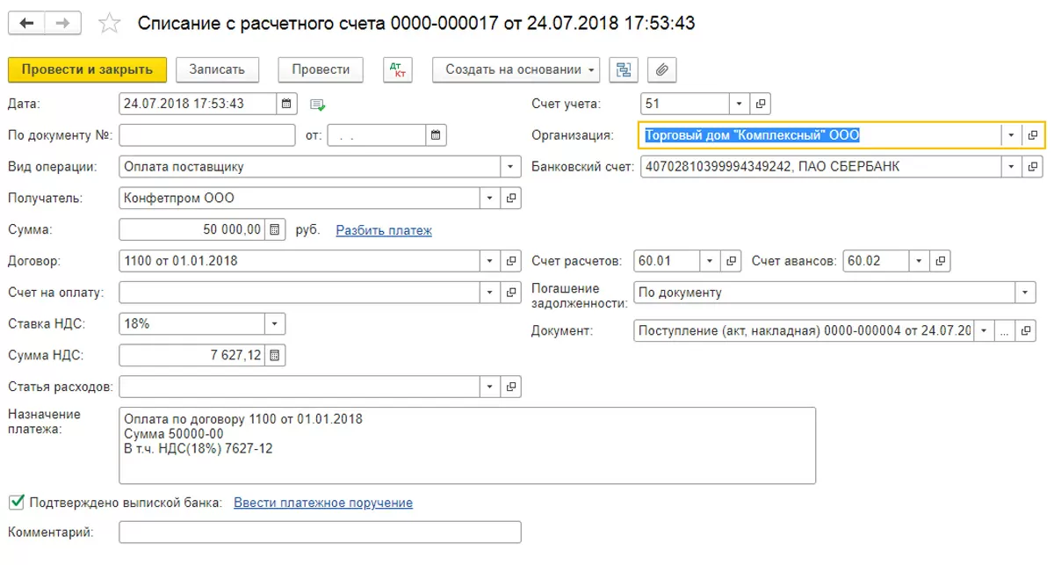This screenshot has height=565, width=1054.
Task: Click Ввести платежное поручение link
Action: (323, 503)
